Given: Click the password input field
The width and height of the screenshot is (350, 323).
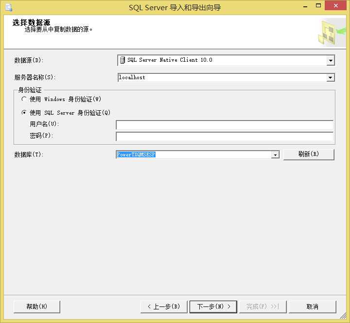Looking at the screenshot, I should 225,136.
